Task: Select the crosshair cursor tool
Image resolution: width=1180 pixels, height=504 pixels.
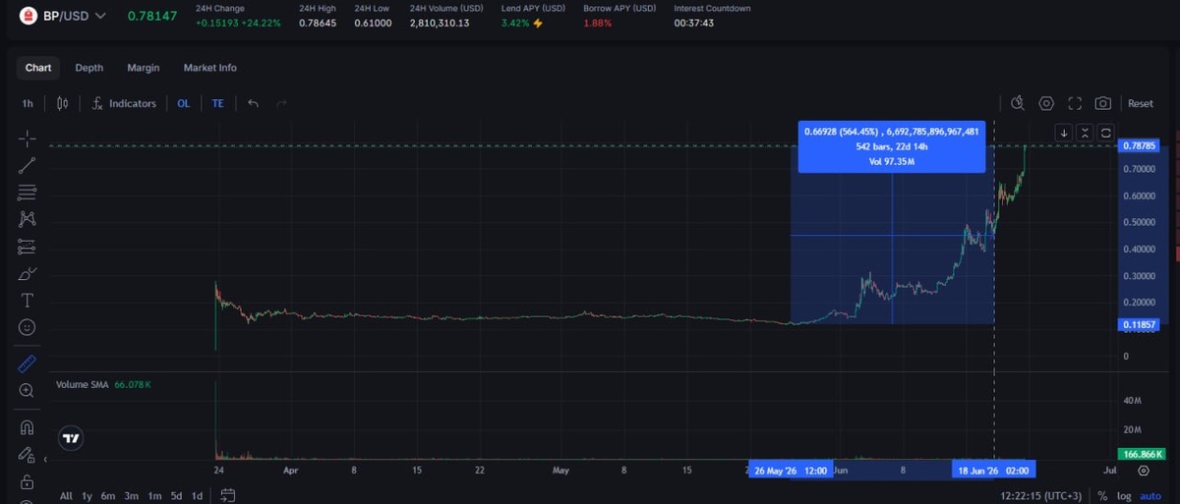Action: click(27, 138)
